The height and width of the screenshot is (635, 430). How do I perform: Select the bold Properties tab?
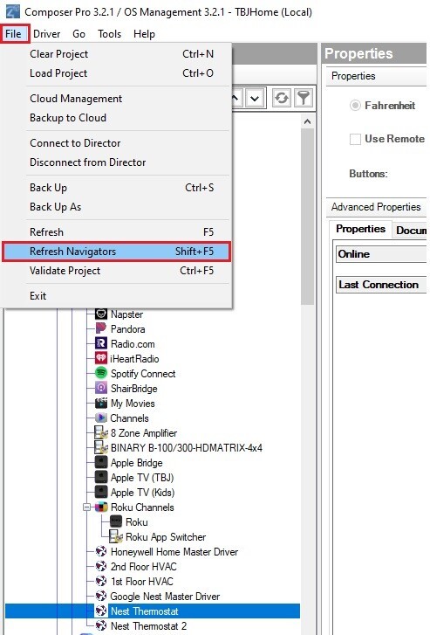tap(360, 229)
